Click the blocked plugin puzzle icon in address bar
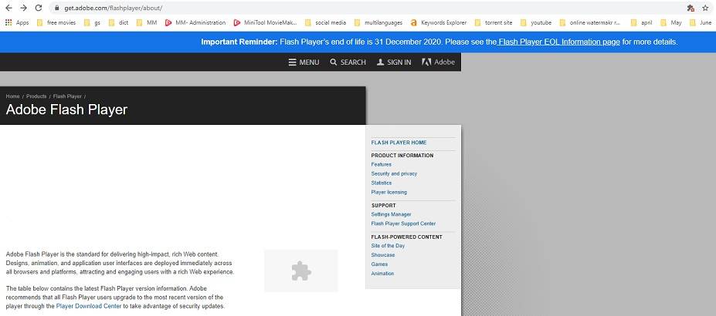Viewport: 716px width, 316px height. coord(690,8)
